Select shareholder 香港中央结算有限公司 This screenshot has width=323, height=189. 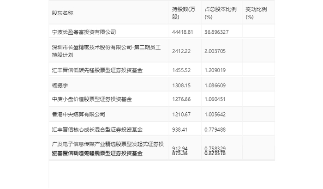[x=78, y=114]
